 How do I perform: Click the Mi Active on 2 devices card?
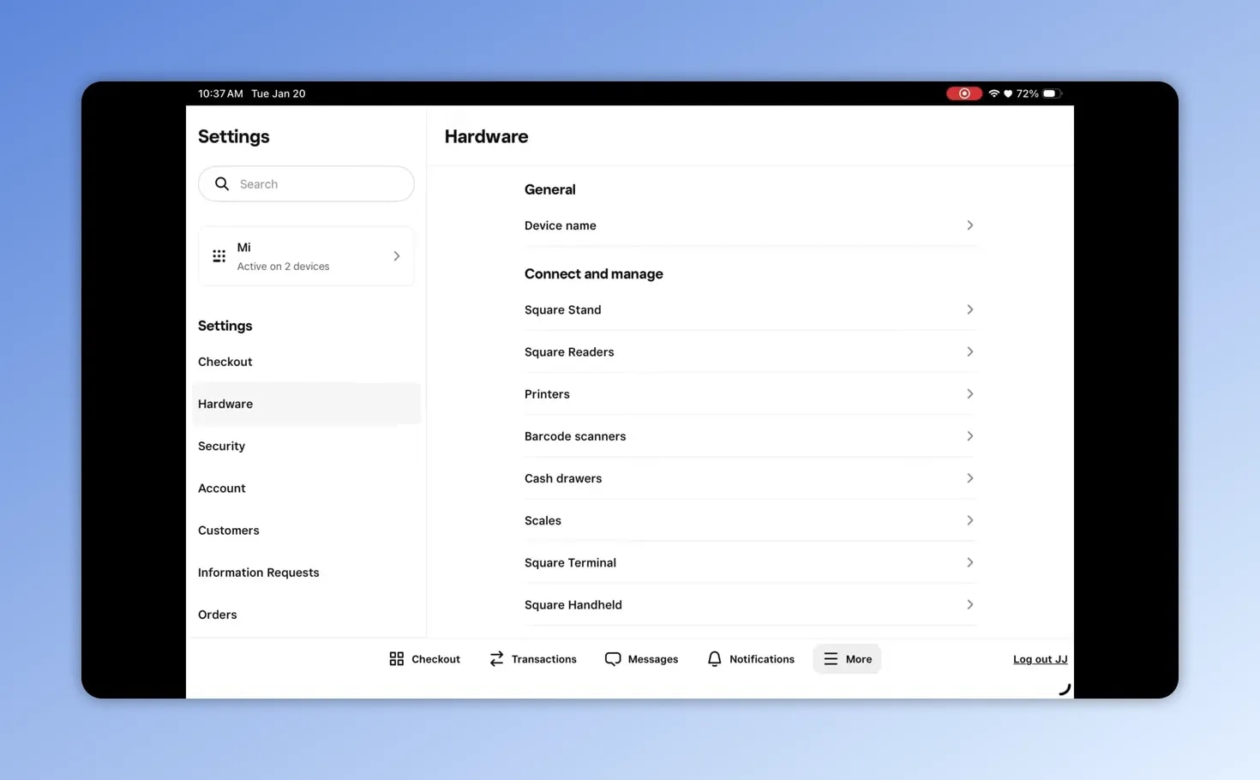pyautogui.click(x=306, y=256)
